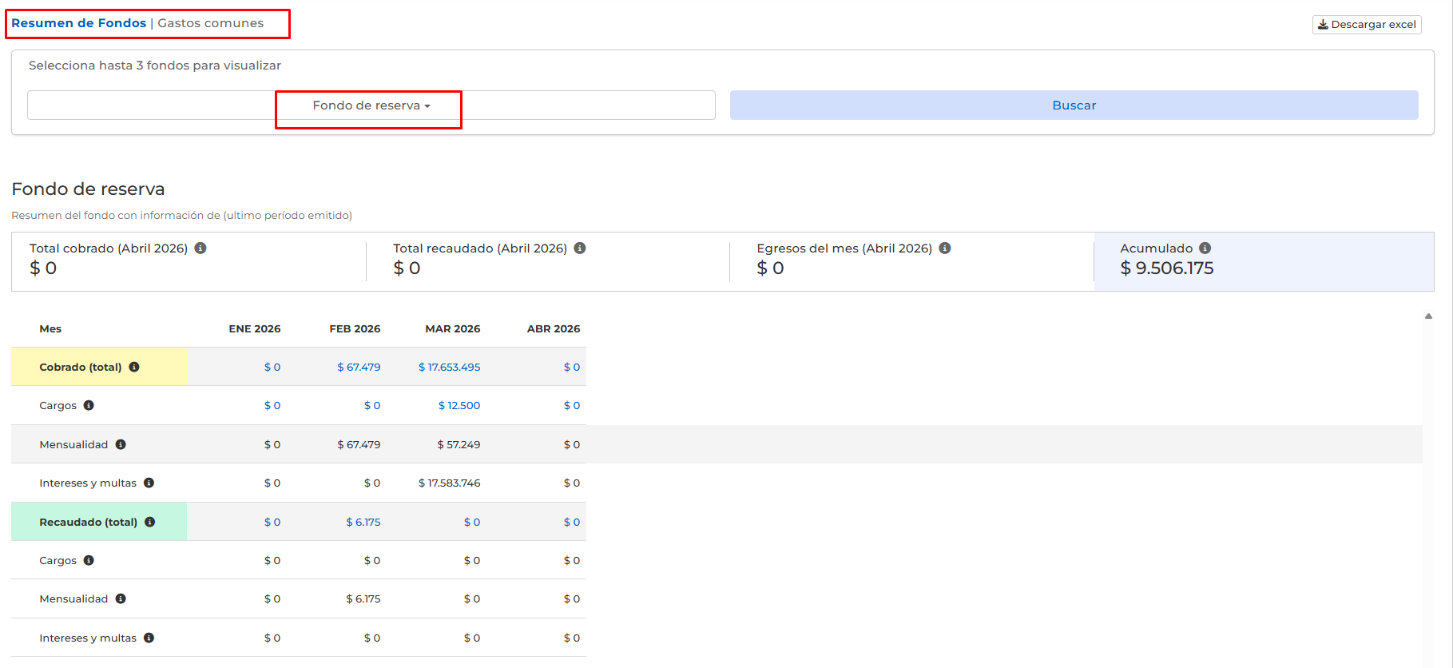Click $ 6.175 Recaudado total for FEB 2026
Image resolution: width=1453 pixels, height=668 pixels.
coord(363,523)
